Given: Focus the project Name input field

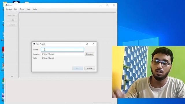Looking at the screenshot, I should tap(62, 49).
